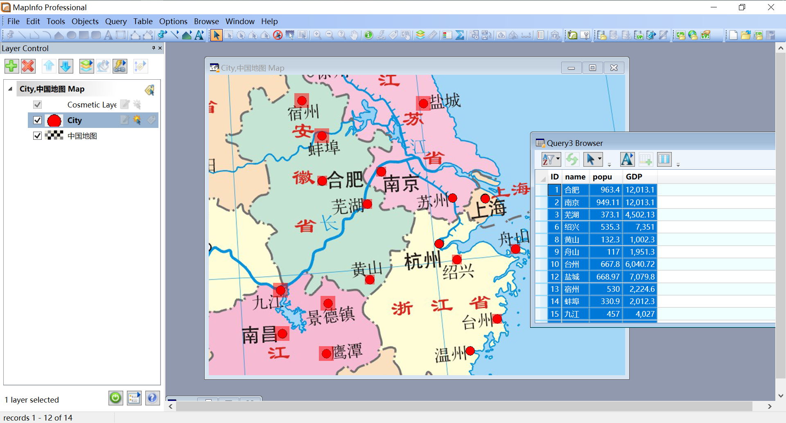
Task: Open the Text Style dropdown tool
Action: tap(199, 35)
